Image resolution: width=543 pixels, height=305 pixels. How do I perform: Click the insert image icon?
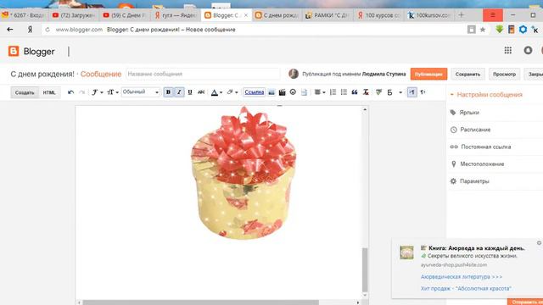pos(271,92)
